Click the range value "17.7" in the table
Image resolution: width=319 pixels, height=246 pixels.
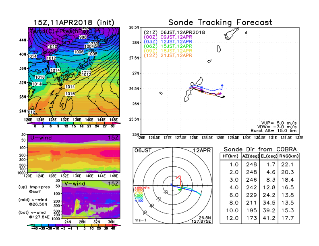point(287,218)
